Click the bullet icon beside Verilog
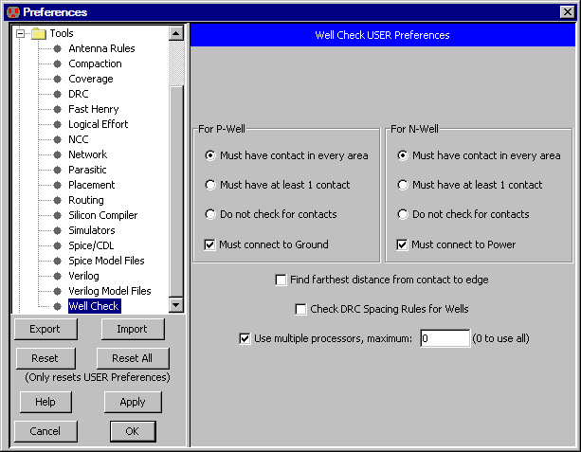 (x=57, y=276)
